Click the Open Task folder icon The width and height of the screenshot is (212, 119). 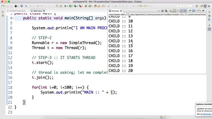[99, 6]
